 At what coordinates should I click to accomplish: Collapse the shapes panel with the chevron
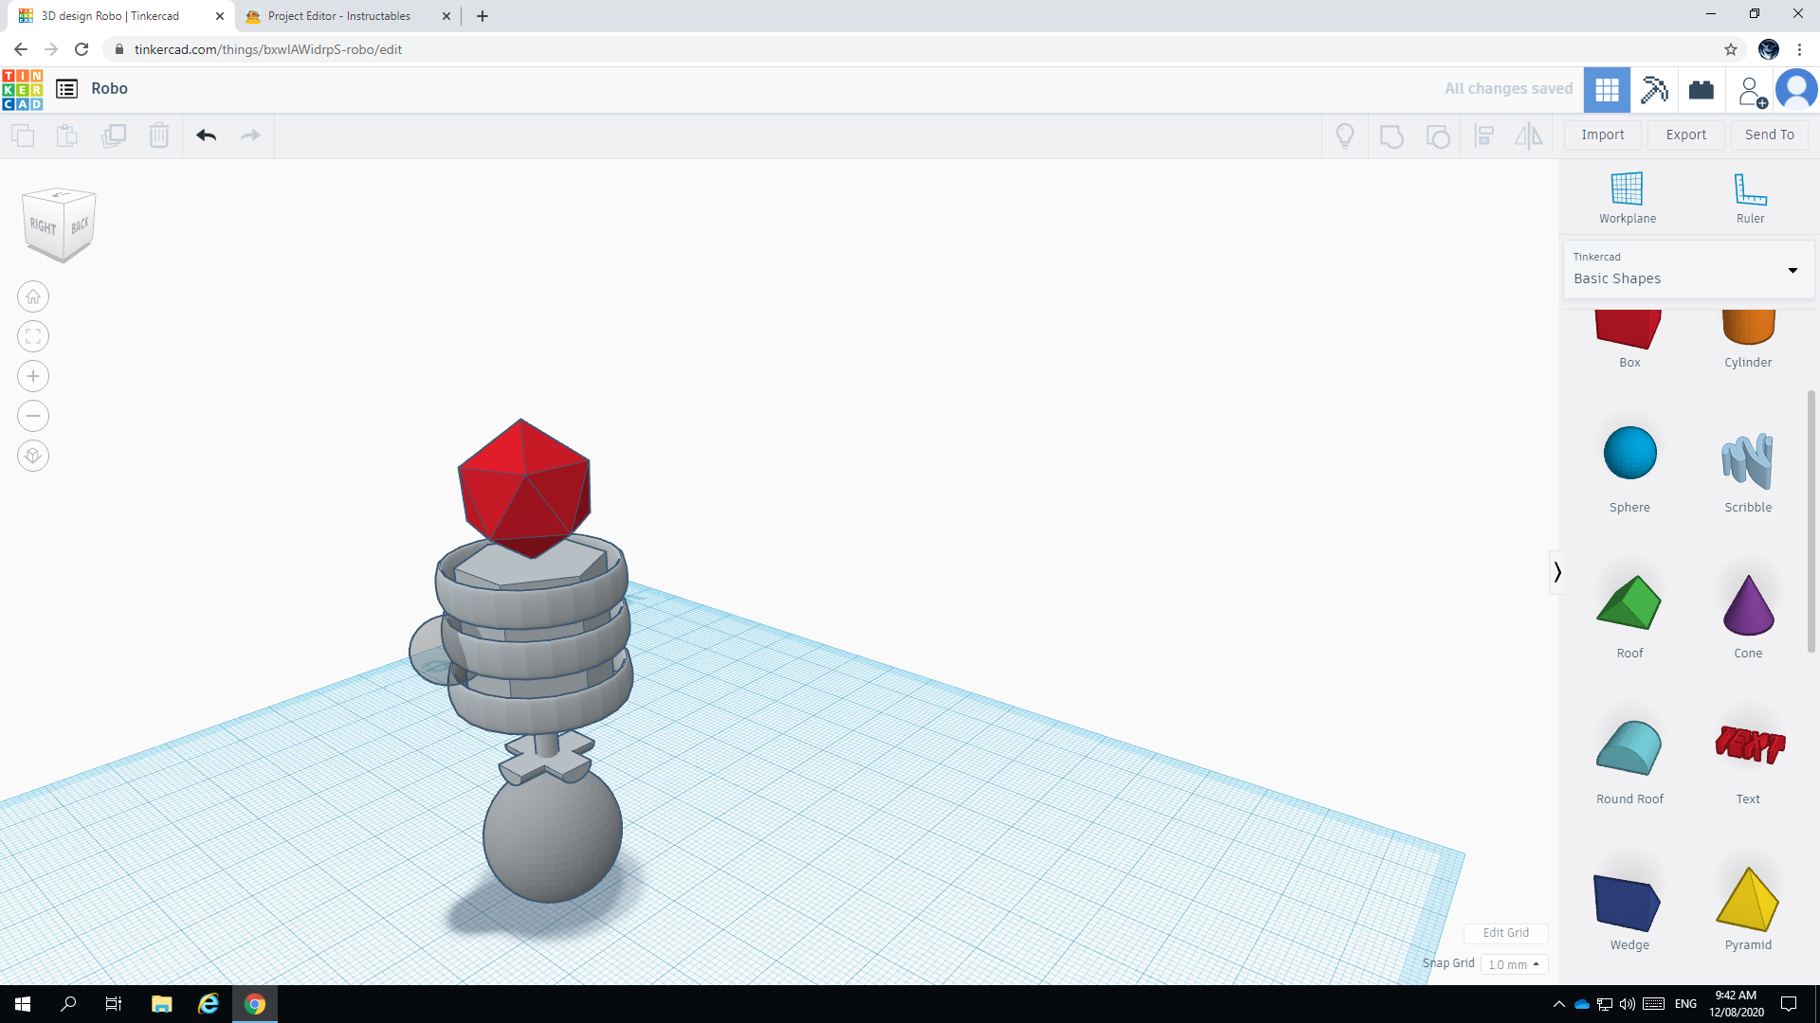[x=1556, y=572]
